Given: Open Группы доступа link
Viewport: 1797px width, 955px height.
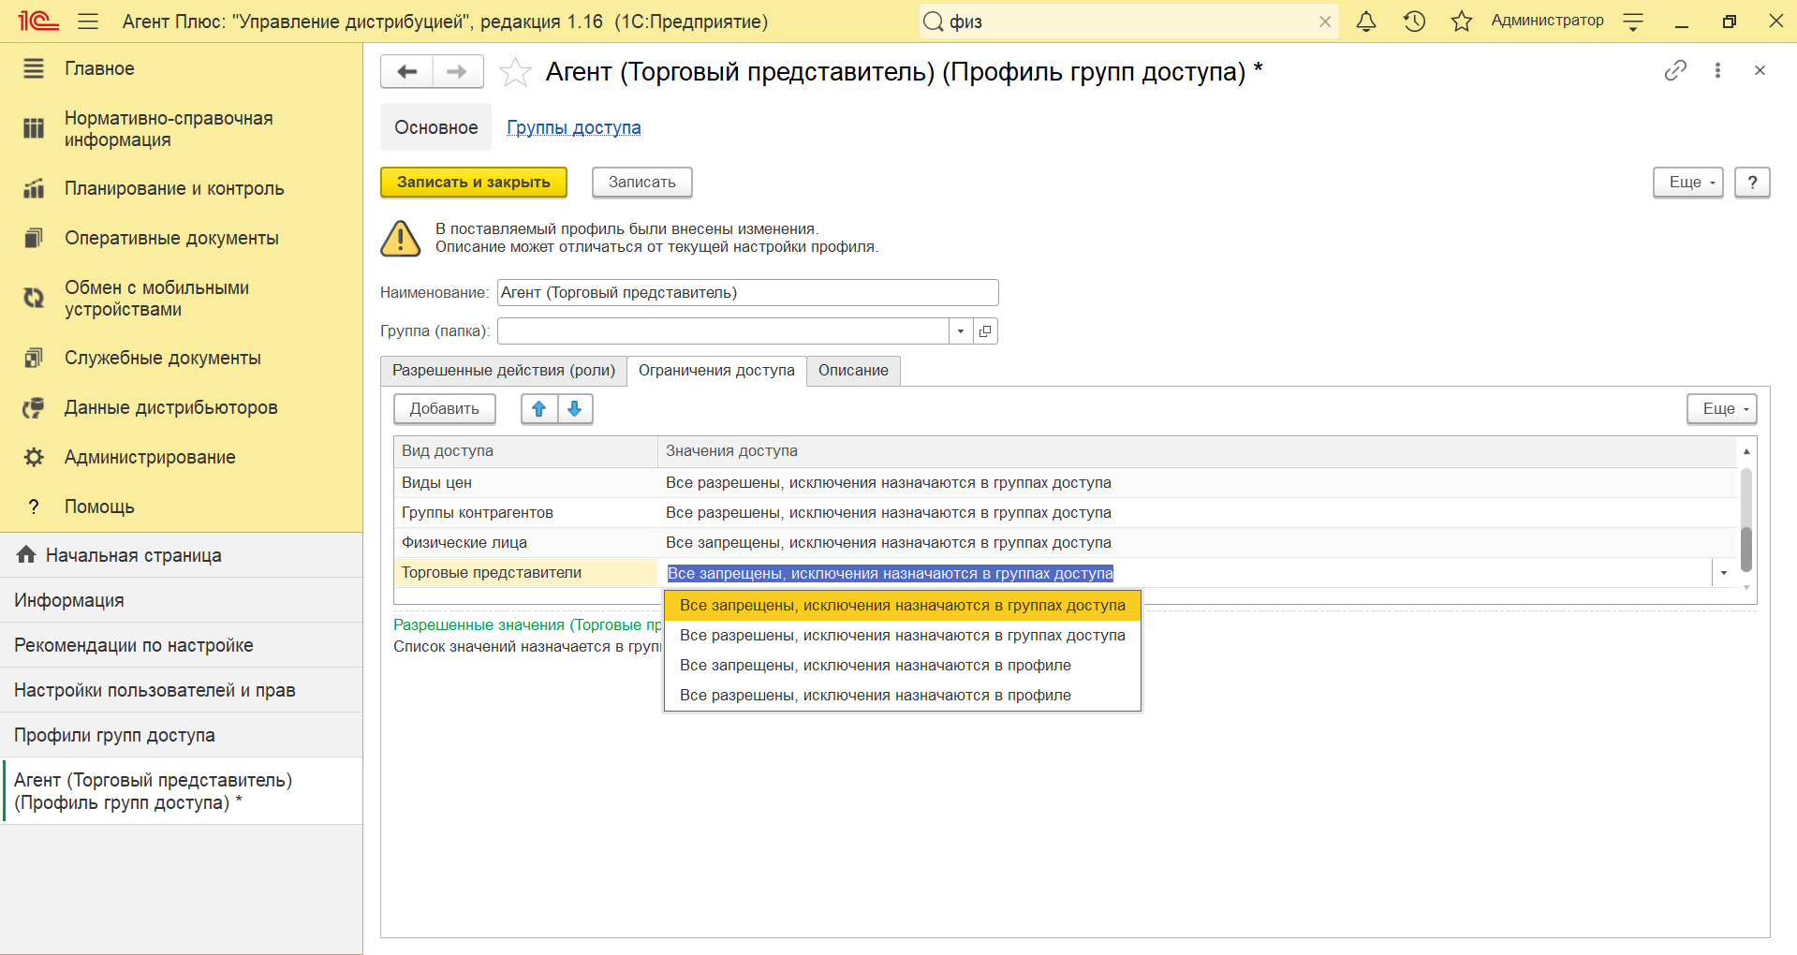Looking at the screenshot, I should coord(574,127).
